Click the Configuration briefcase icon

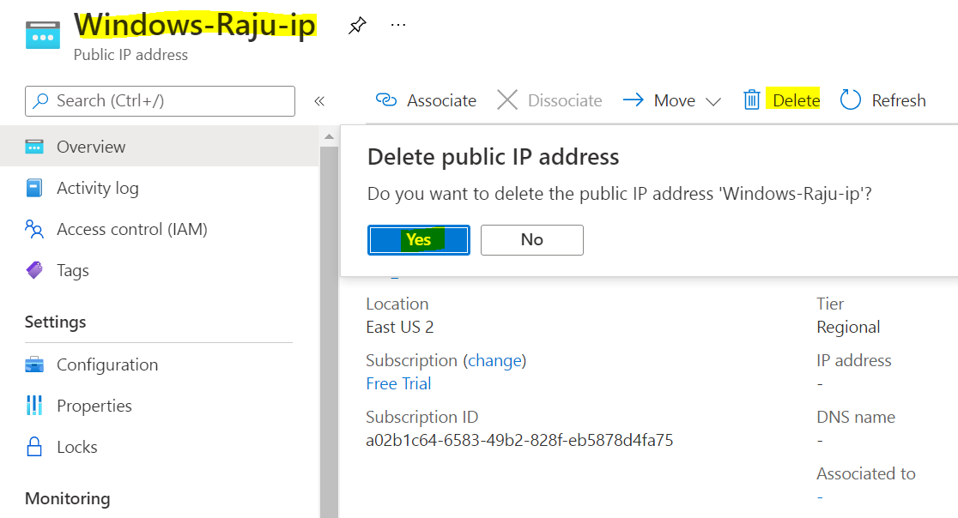pos(34,364)
